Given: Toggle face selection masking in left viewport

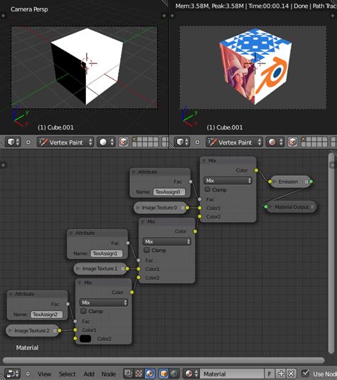Looking at the screenshot, I should point(124,142).
